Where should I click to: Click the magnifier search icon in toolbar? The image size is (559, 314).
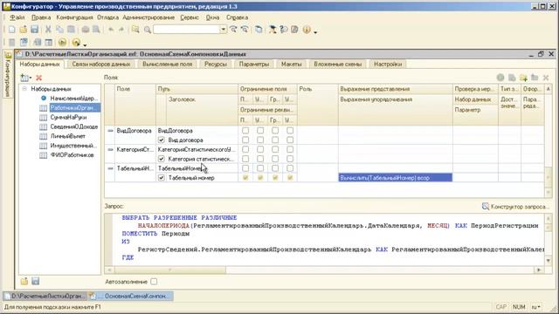click(148, 30)
